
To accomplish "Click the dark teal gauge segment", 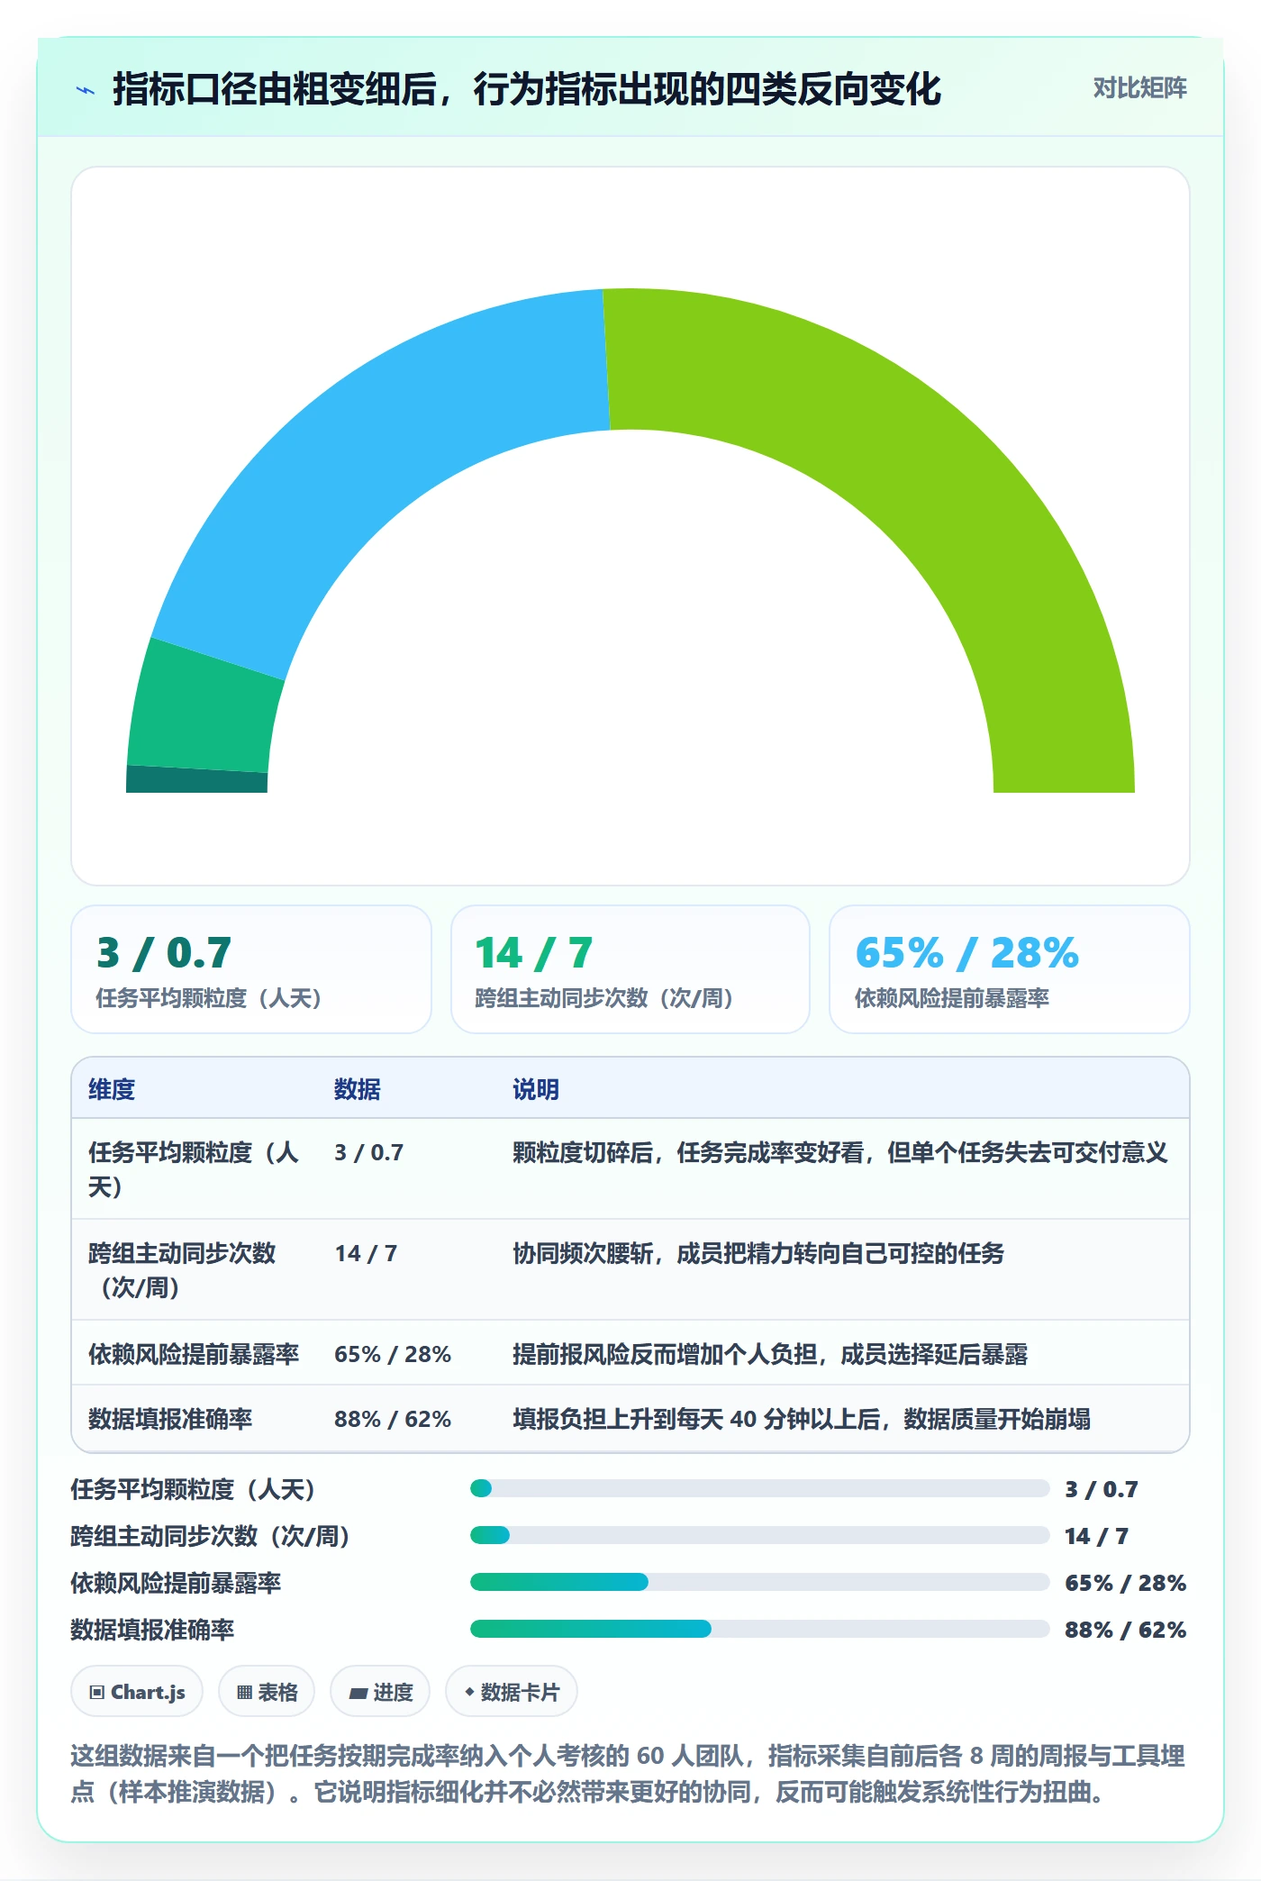I will [x=196, y=780].
